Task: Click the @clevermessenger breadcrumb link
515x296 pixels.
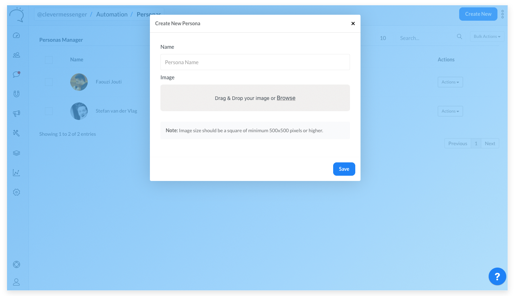Action: [x=62, y=14]
